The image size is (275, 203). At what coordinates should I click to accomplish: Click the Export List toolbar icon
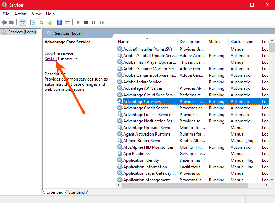[49, 22]
